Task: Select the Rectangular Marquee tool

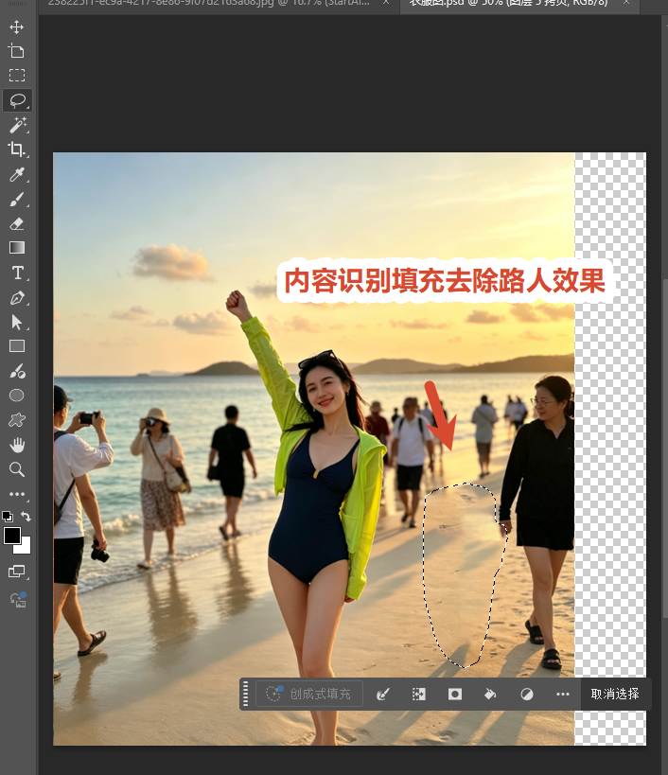Action: tap(17, 75)
